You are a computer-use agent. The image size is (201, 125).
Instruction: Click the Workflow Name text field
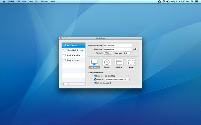(118, 45)
